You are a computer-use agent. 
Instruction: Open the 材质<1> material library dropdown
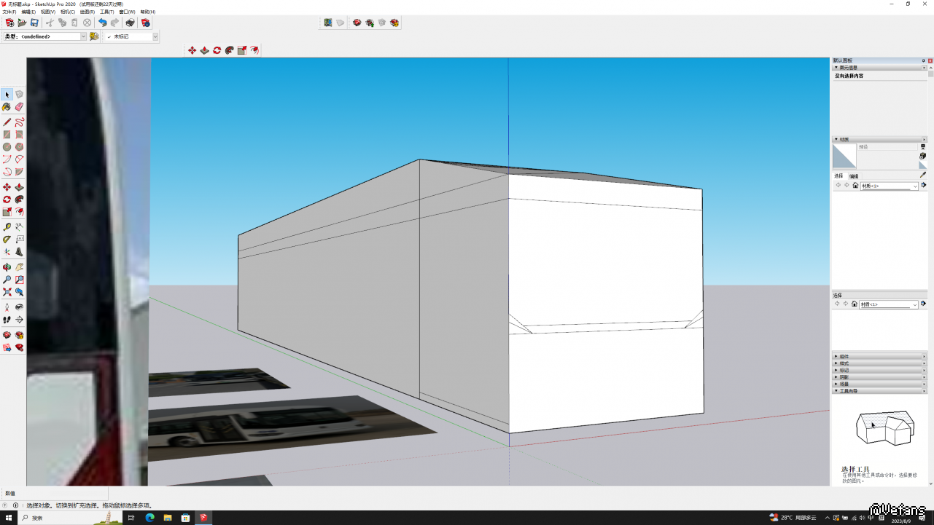915,186
